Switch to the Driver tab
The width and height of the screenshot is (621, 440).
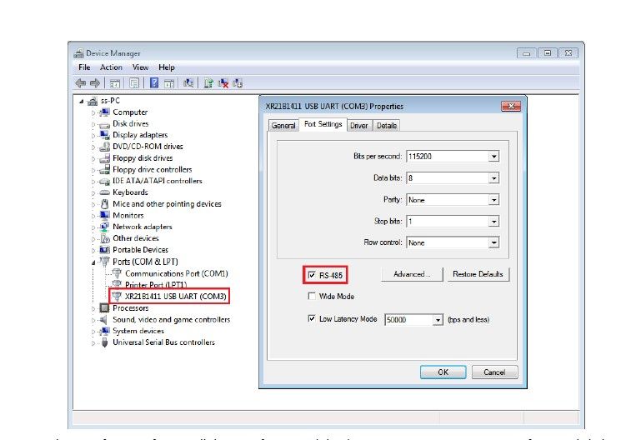point(358,125)
